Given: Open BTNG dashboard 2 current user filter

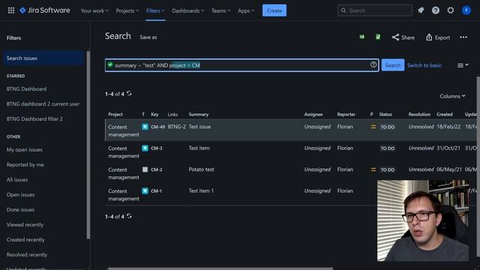Looking at the screenshot, I should [x=43, y=104].
